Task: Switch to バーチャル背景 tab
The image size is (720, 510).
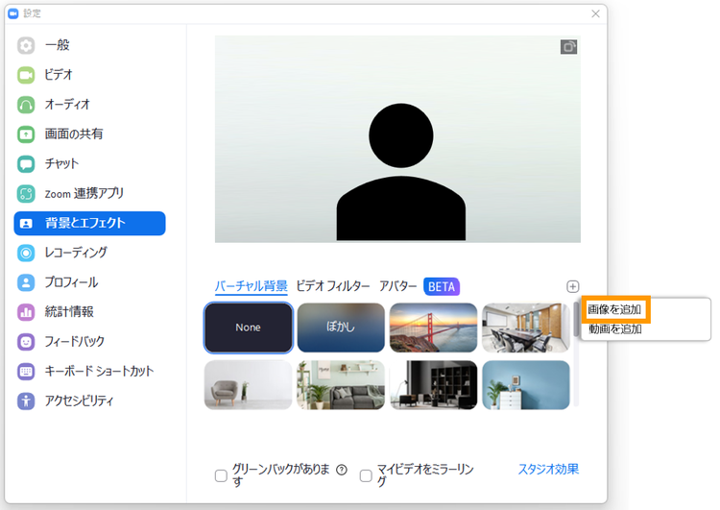Action: tap(252, 286)
